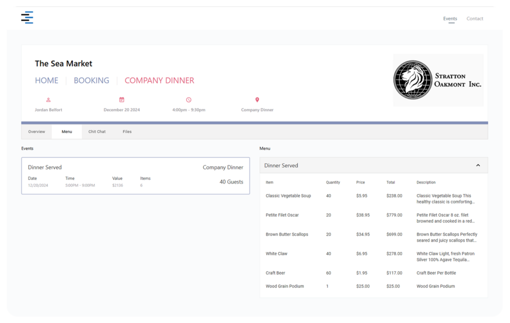Switch to the Menu tab

click(67, 131)
